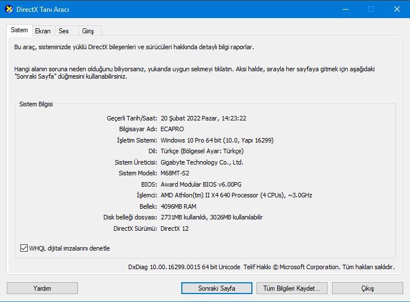This screenshot has width=410, height=302.
Task: Click the Çıkış button
Action: point(368,288)
